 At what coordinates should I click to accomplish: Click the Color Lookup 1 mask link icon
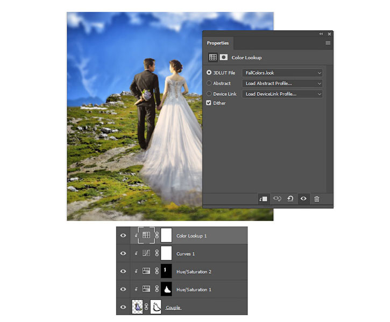pos(157,235)
